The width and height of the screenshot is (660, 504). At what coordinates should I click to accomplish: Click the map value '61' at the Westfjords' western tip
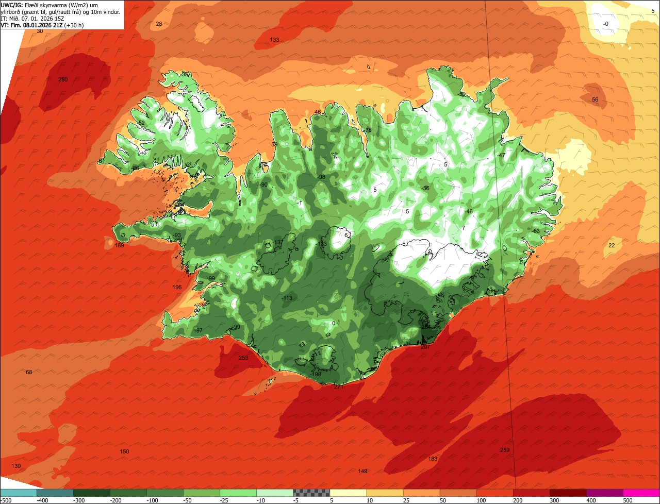tap(102, 161)
